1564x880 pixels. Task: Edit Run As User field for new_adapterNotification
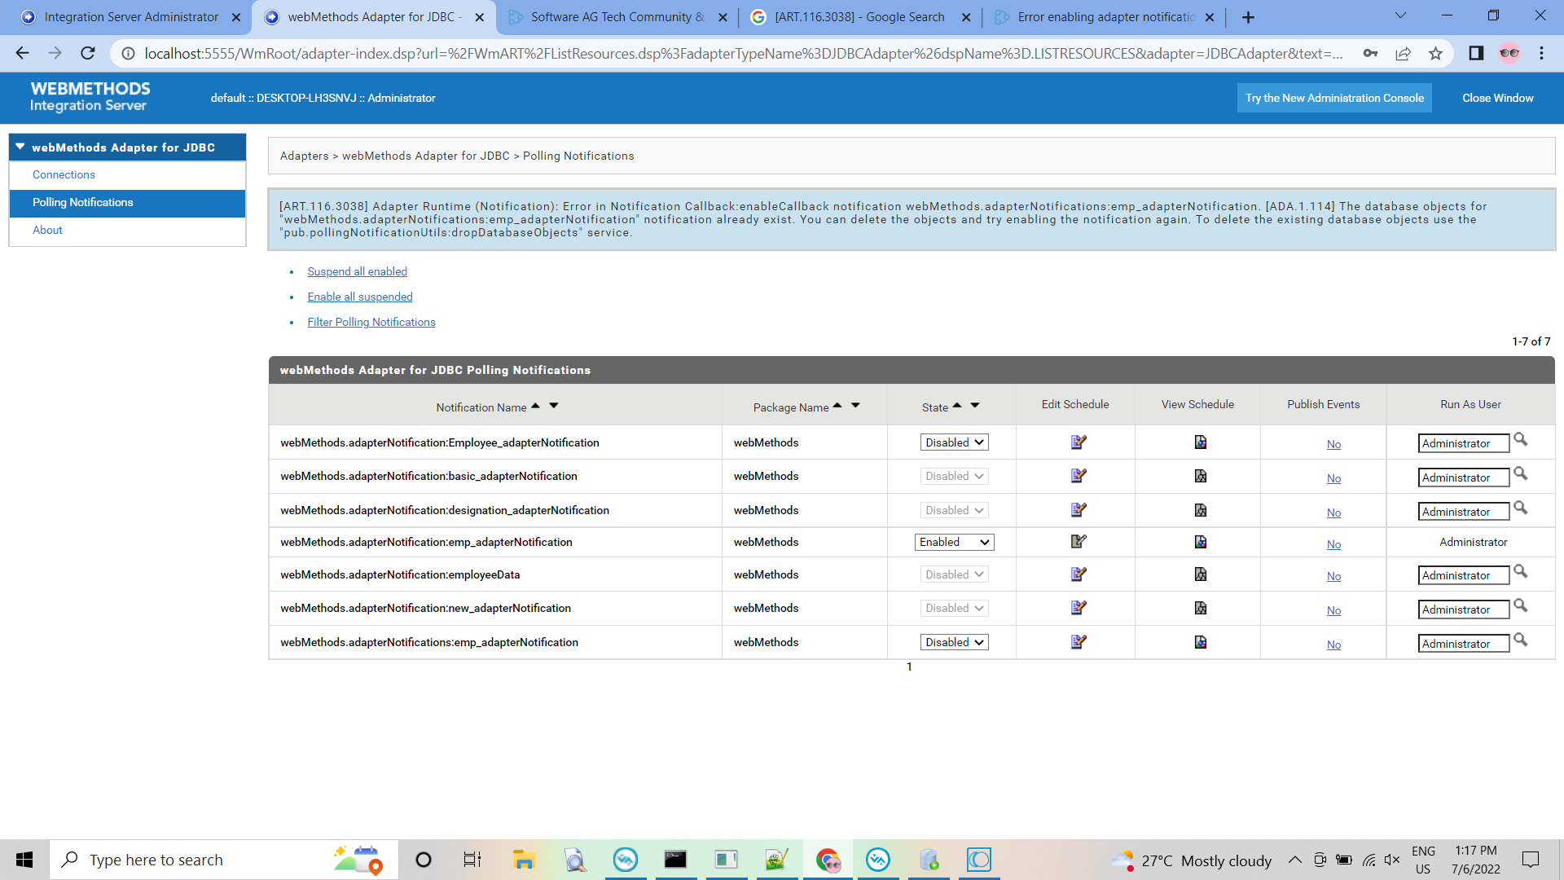pyautogui.click(x=1463, y=609)
